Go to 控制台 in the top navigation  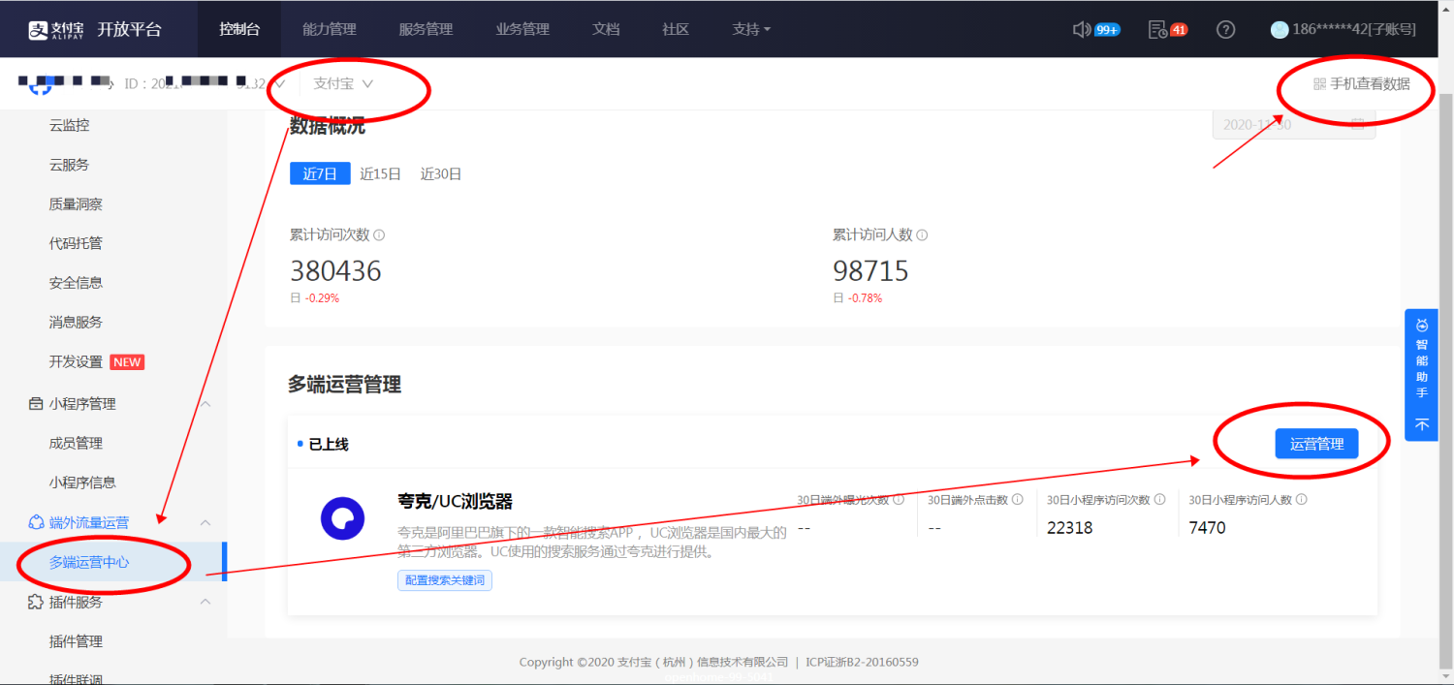pos(239,29)
